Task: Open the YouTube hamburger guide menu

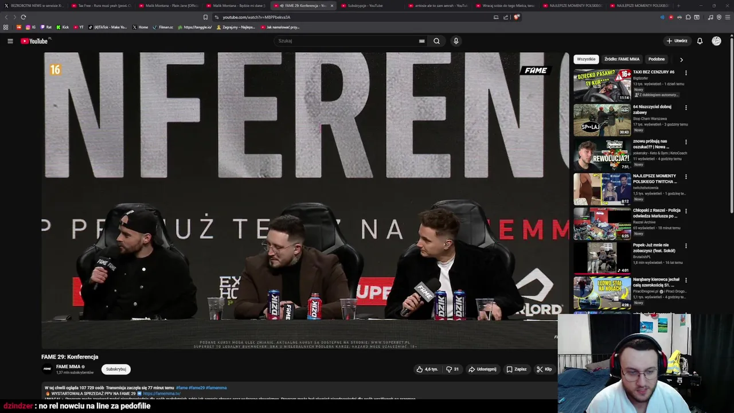Action: pyautogui.click(x=10, y=41)
